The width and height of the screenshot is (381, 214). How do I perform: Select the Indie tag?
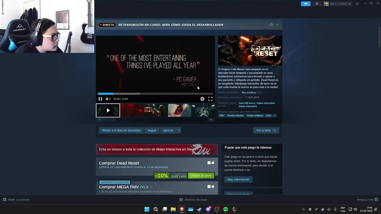[268, 116]
